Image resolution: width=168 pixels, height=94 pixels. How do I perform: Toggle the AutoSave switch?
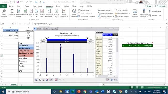(12, 2)
